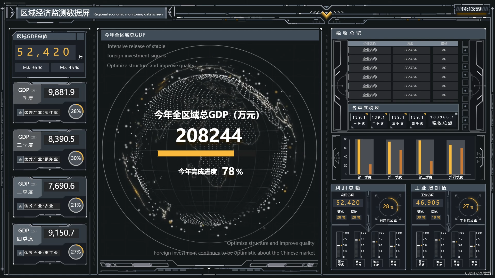The width and height of the screenshot is (495, 278).
Task: Click the 利润总额 第二季度 slider handle
Action: pos(356,240)
